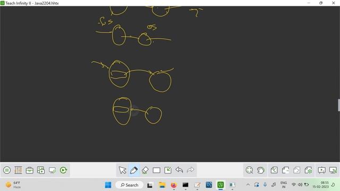This screenshot has width=340, height=191.
Task: Click the Teach Infinity app icon in title bar
Action: point(2,3)
